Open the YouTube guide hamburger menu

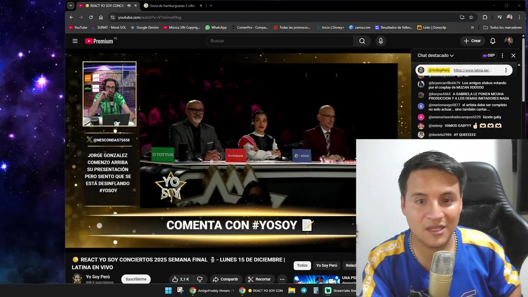tap(75, 41)
